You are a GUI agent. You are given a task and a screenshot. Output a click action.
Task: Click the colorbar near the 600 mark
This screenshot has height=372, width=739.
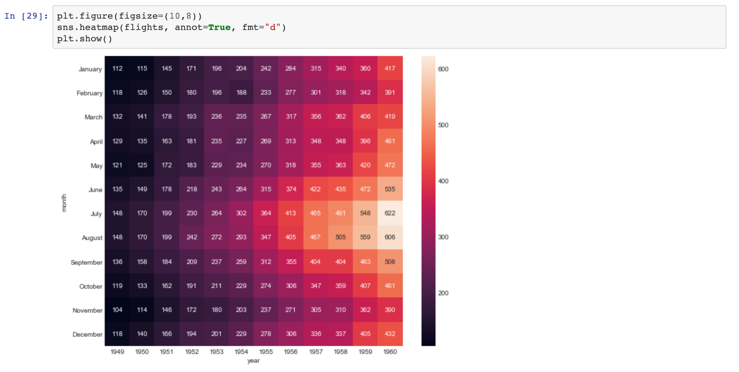pyautogui.click(x=428, y=69)
